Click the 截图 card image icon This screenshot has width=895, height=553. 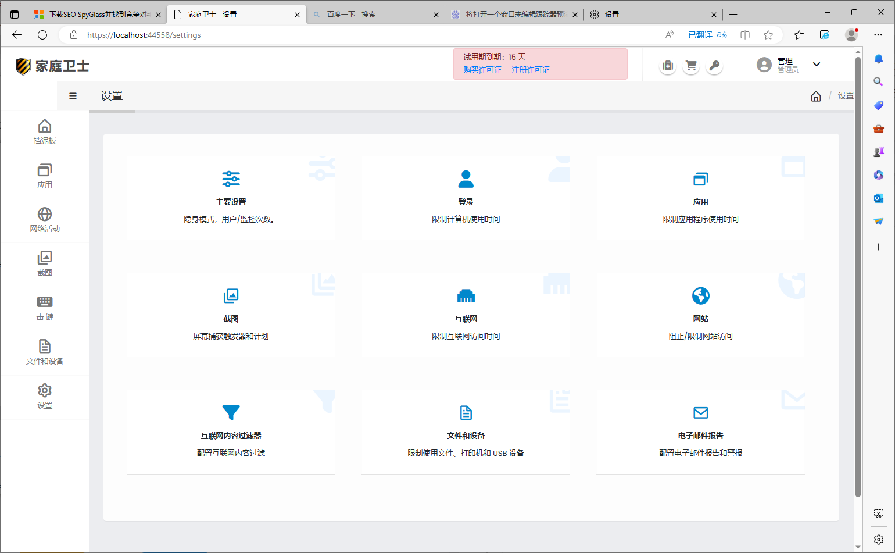231,296
